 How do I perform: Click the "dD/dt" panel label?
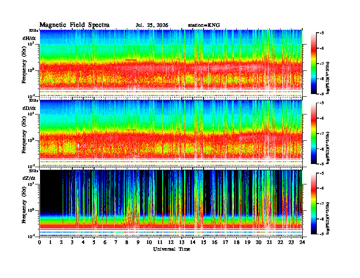click(x=29, y=108)
